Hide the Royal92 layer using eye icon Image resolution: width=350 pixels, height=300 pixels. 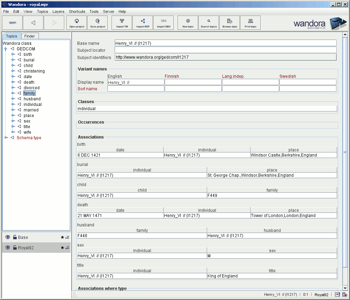click(8, 248)
